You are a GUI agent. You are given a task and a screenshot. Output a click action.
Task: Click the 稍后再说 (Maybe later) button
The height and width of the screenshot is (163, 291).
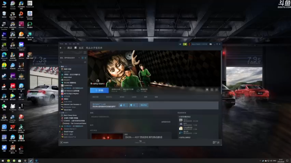[144, 105]
